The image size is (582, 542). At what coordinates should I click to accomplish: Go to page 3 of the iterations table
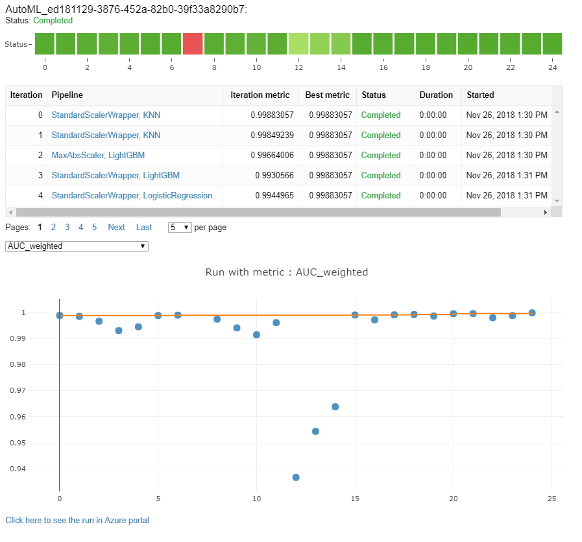coord(67,227)
